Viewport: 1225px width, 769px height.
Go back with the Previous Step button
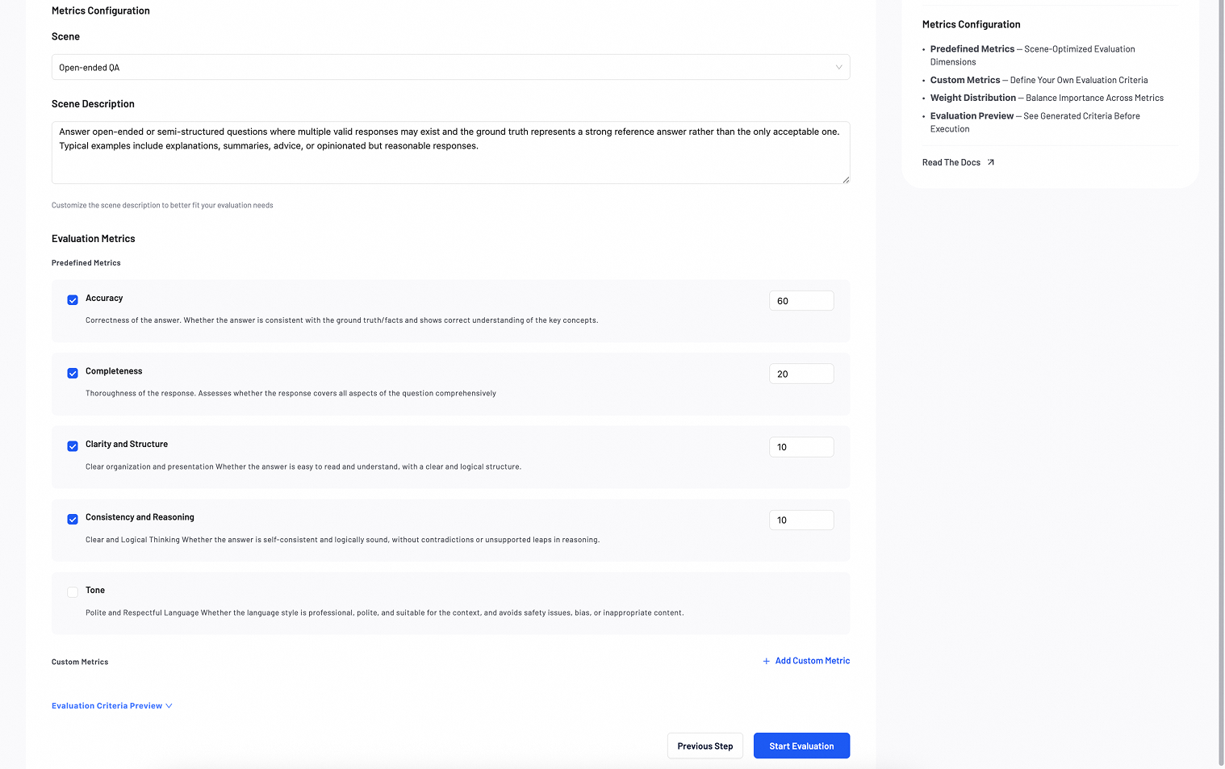[x=705, y=746]
